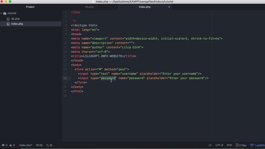
Task: Click index.php* file name in status bar
Action: [x=26, y=145]
